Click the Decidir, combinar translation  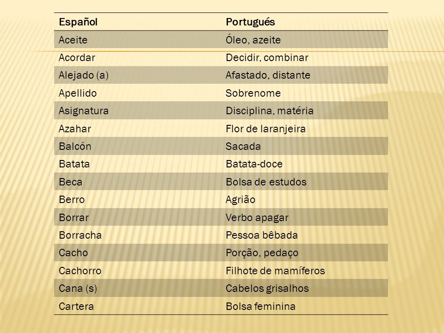tap(267, 57)
